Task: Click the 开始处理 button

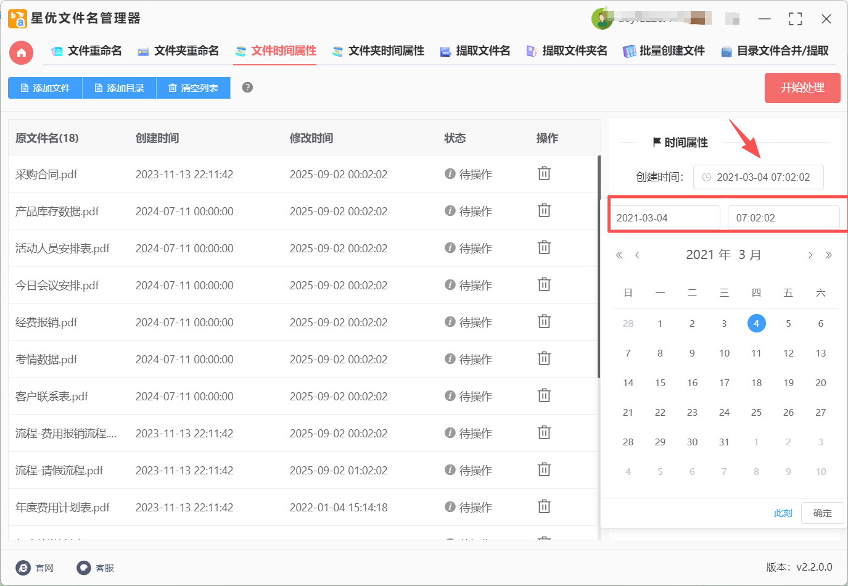Action: click(x=802, y=88)
